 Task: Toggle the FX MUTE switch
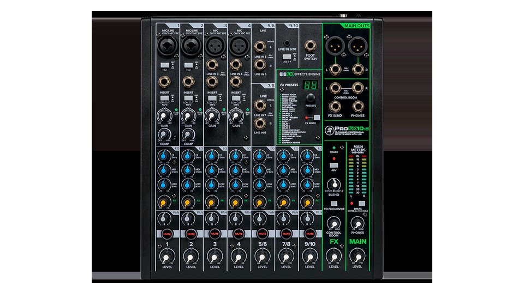pyautogui.click(x=317, y=118)
